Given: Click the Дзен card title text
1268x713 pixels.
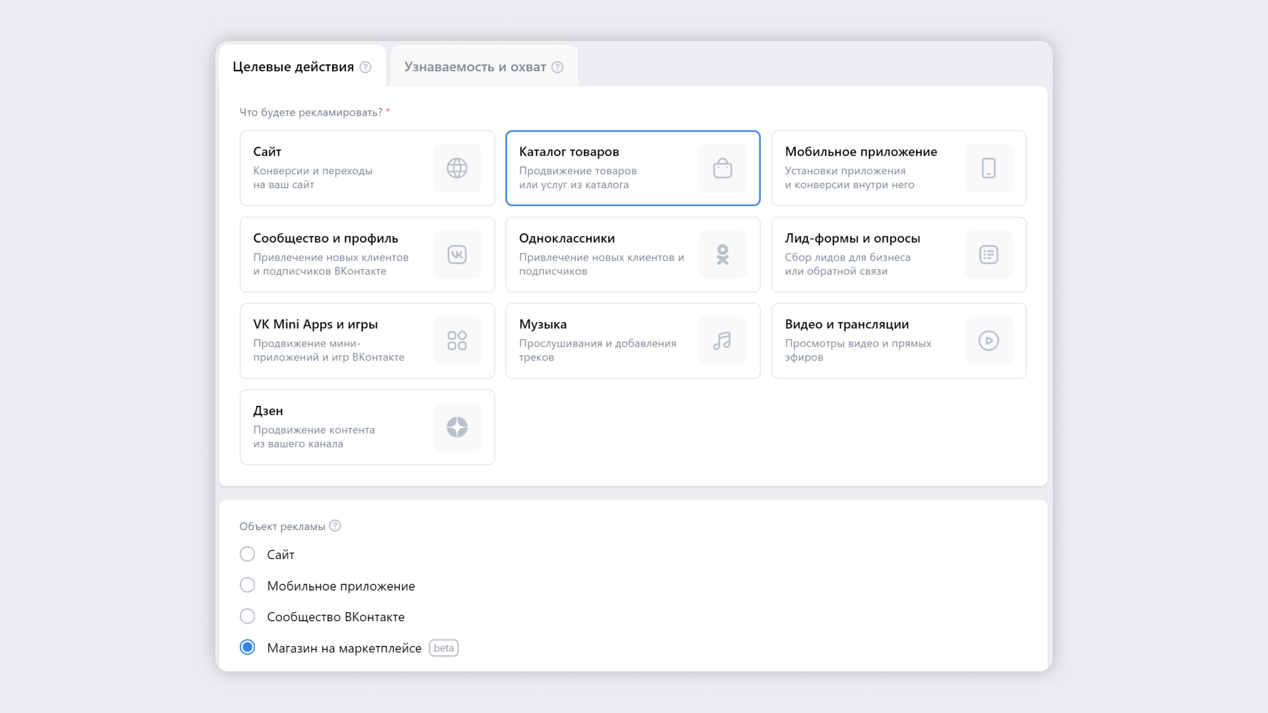Looking at the screenshot, I should point(268,411).
